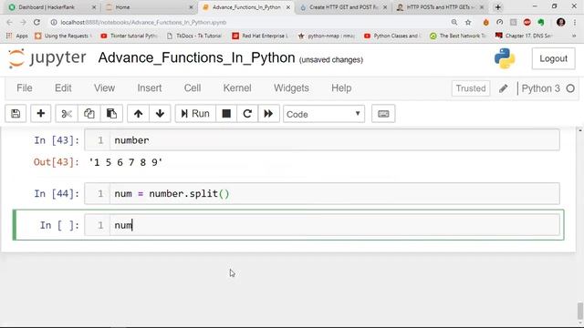Switch to Create HTTP GET and POST tab
584x328 pixels.
pos(343,7)
